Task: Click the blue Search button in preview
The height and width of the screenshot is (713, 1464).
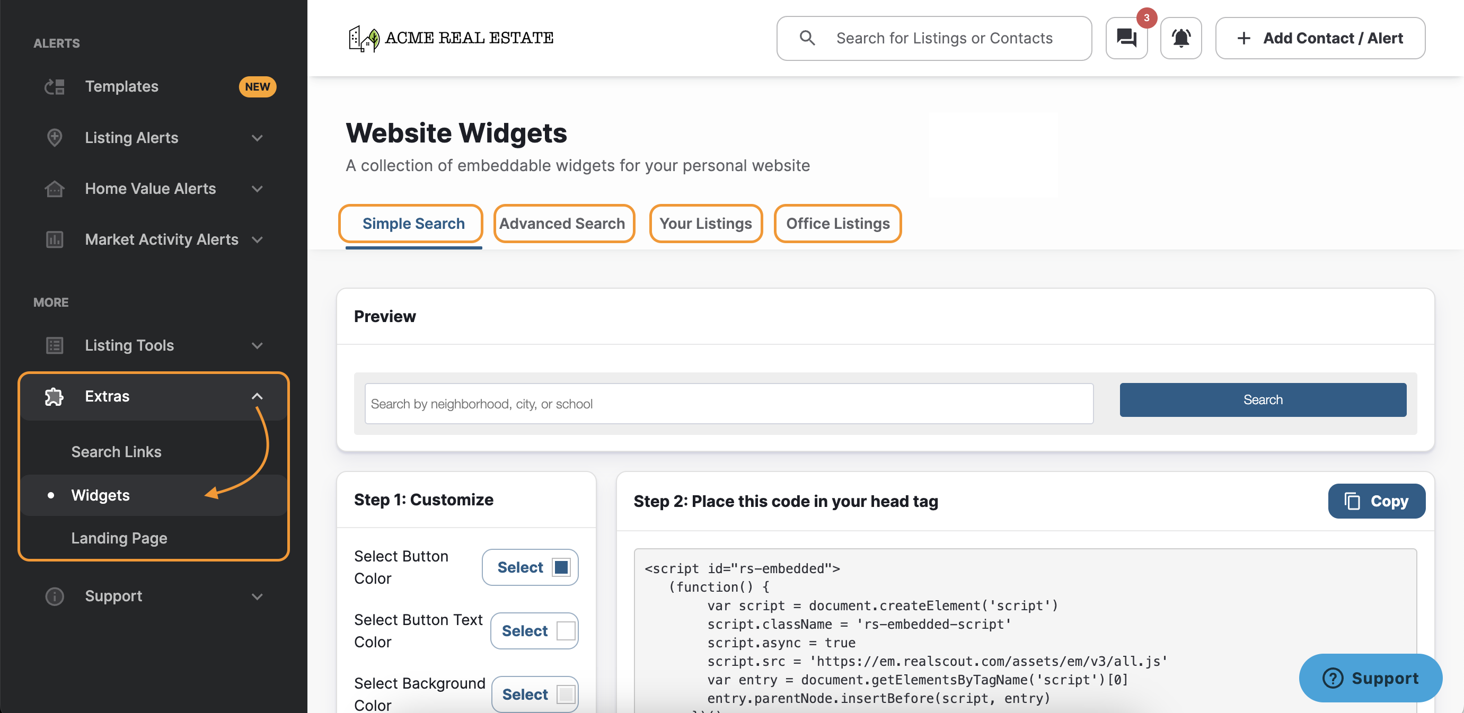Action: click(x=1263, y=400)
